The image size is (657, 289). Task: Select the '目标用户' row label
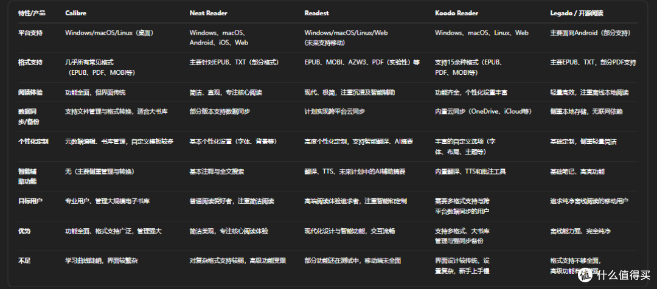pyautogui.click(x=30, y=201)
